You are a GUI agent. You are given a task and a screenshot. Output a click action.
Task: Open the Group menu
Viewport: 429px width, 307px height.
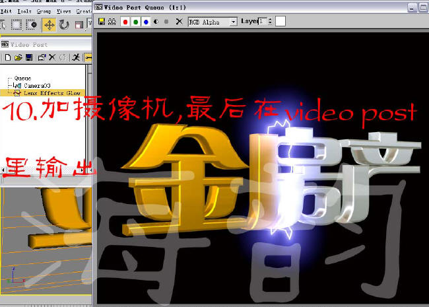click(x=44, y=11)
